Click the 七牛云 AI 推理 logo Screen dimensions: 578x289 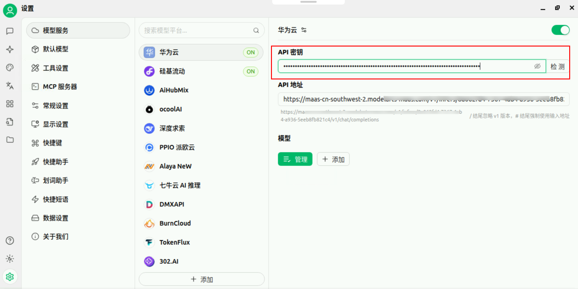point(149,185)
